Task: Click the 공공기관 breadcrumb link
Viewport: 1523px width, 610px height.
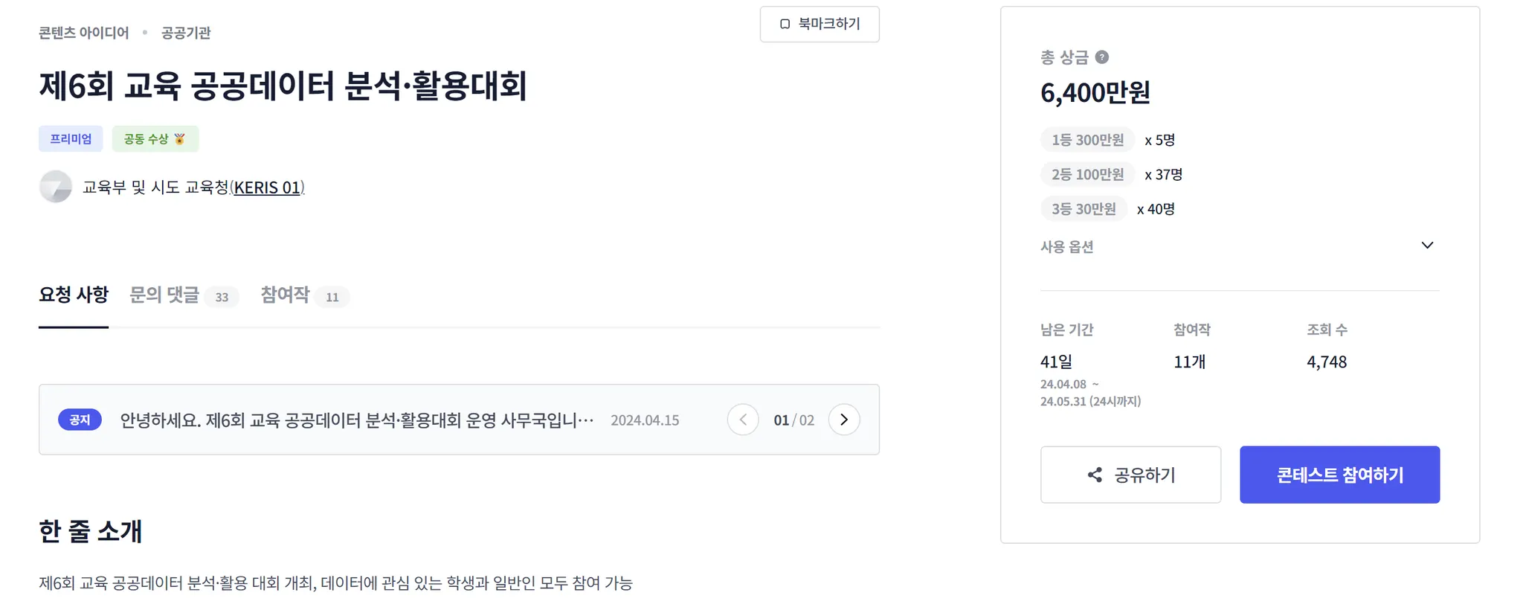Action: click(x=186, y=33)
